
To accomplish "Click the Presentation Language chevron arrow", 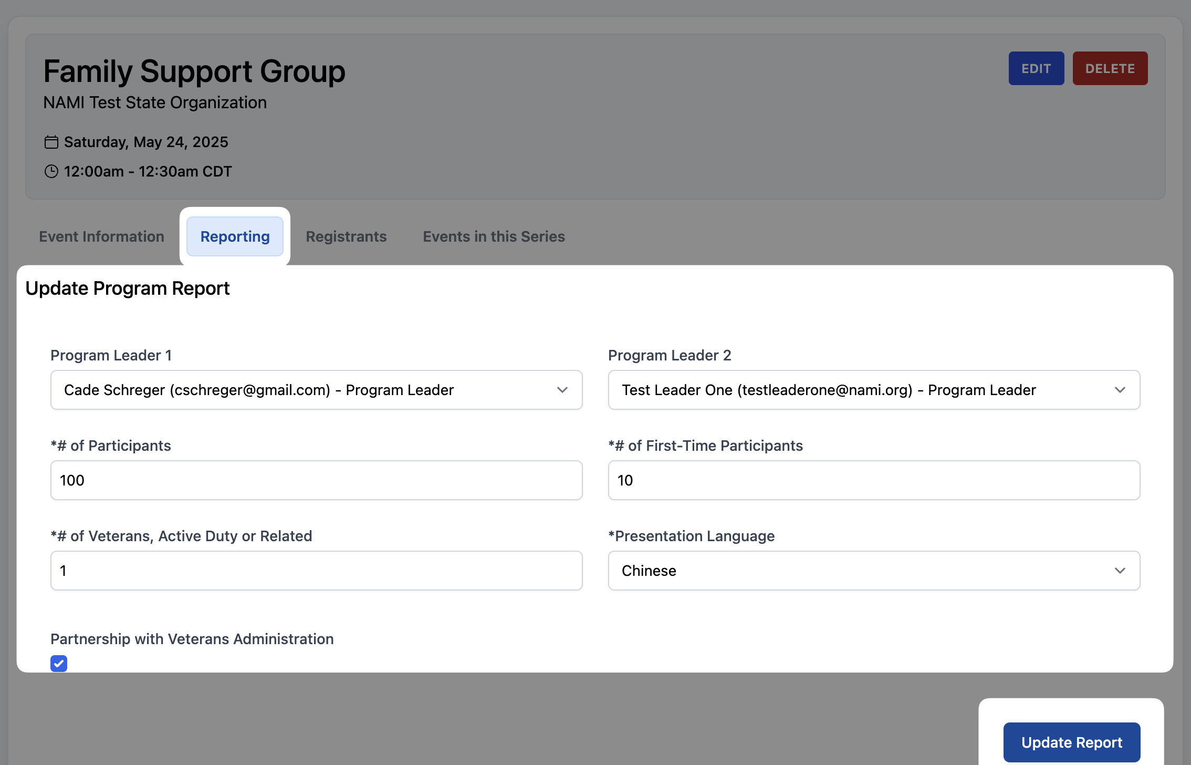I will tap(1120, 571).
